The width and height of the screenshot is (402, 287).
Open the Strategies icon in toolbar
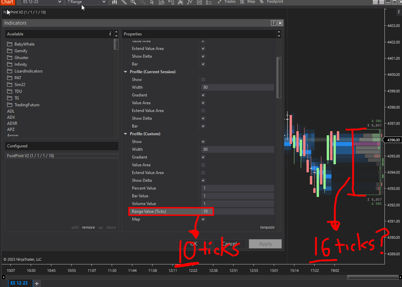click(199, 2)
